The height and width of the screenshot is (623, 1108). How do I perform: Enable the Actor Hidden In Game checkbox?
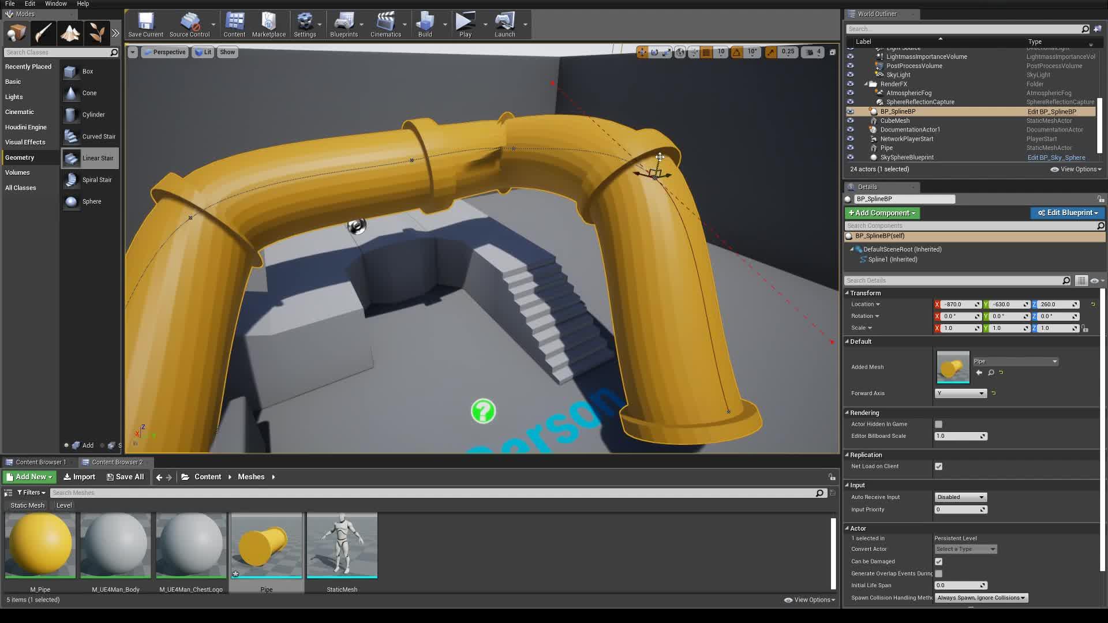[x=939, y=424]
